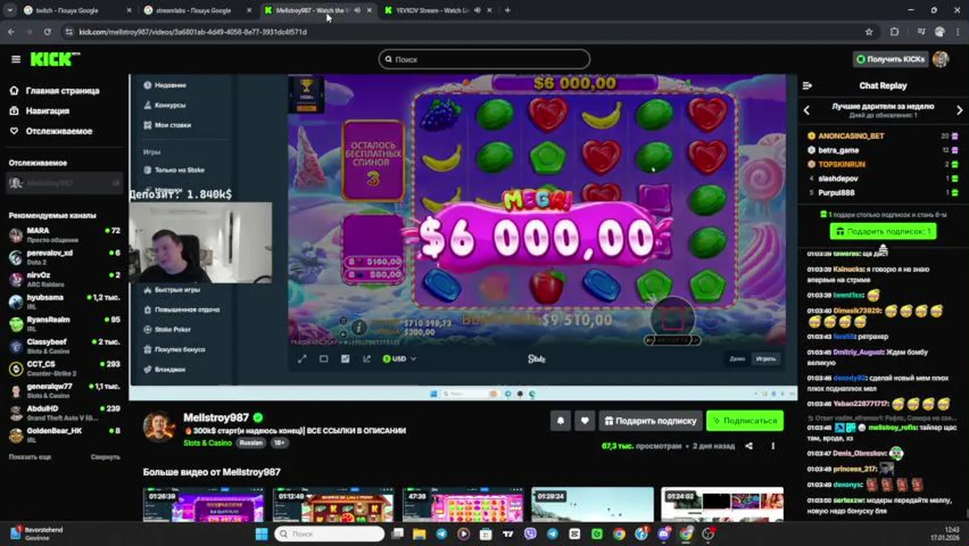969x546 pixels.
Task: Open recommended channel Classybeef
Action: [x=64, y=346]
